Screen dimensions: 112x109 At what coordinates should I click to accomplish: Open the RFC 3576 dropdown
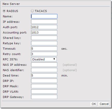pos(44,59)
